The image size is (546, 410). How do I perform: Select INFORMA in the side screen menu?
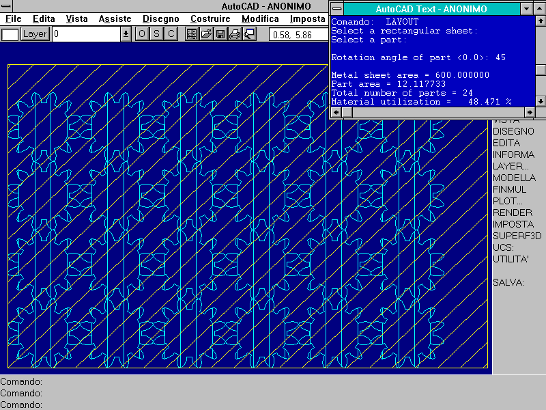tap(513, 154)
